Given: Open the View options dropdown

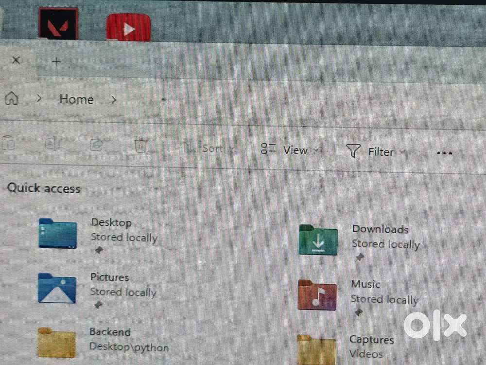Looking at the screenshot, I should 290,150.
